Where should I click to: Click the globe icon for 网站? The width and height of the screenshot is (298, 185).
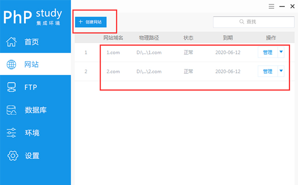tap(12, 65)
